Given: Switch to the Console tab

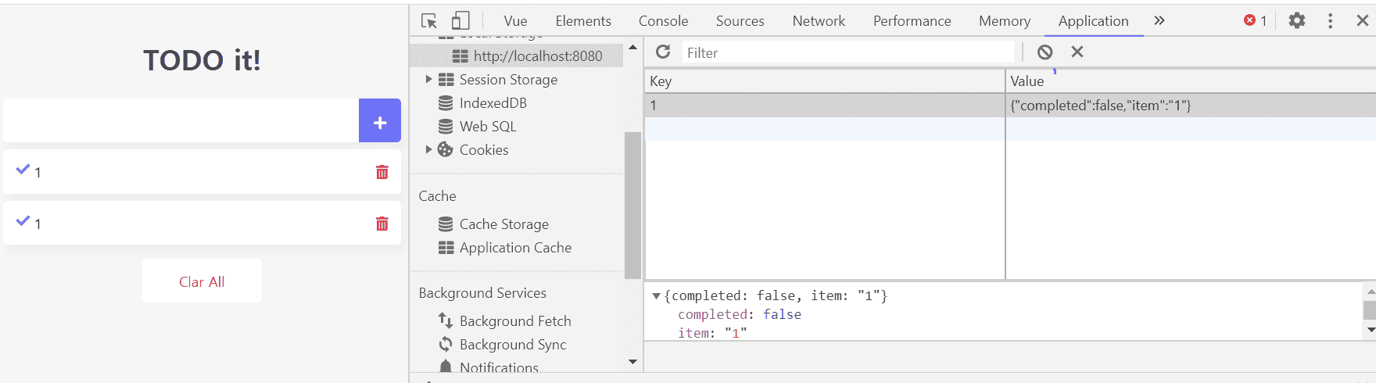Looking at the screenshot, I should pos(663,21).
